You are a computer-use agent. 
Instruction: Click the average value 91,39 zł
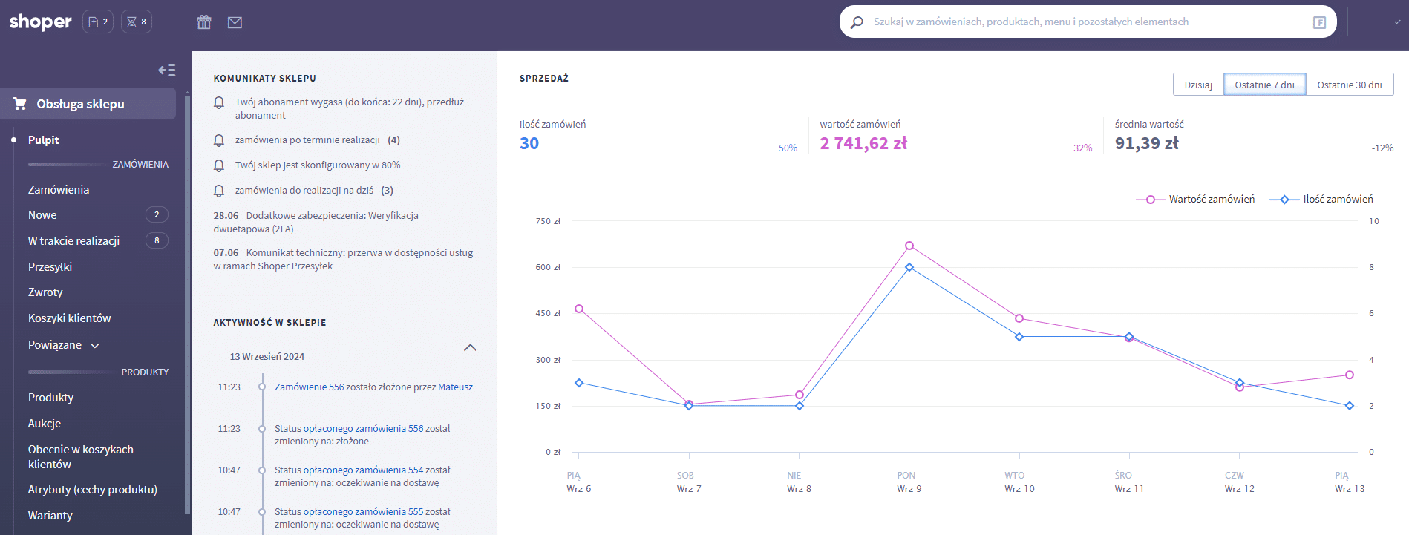(1147, 144)
